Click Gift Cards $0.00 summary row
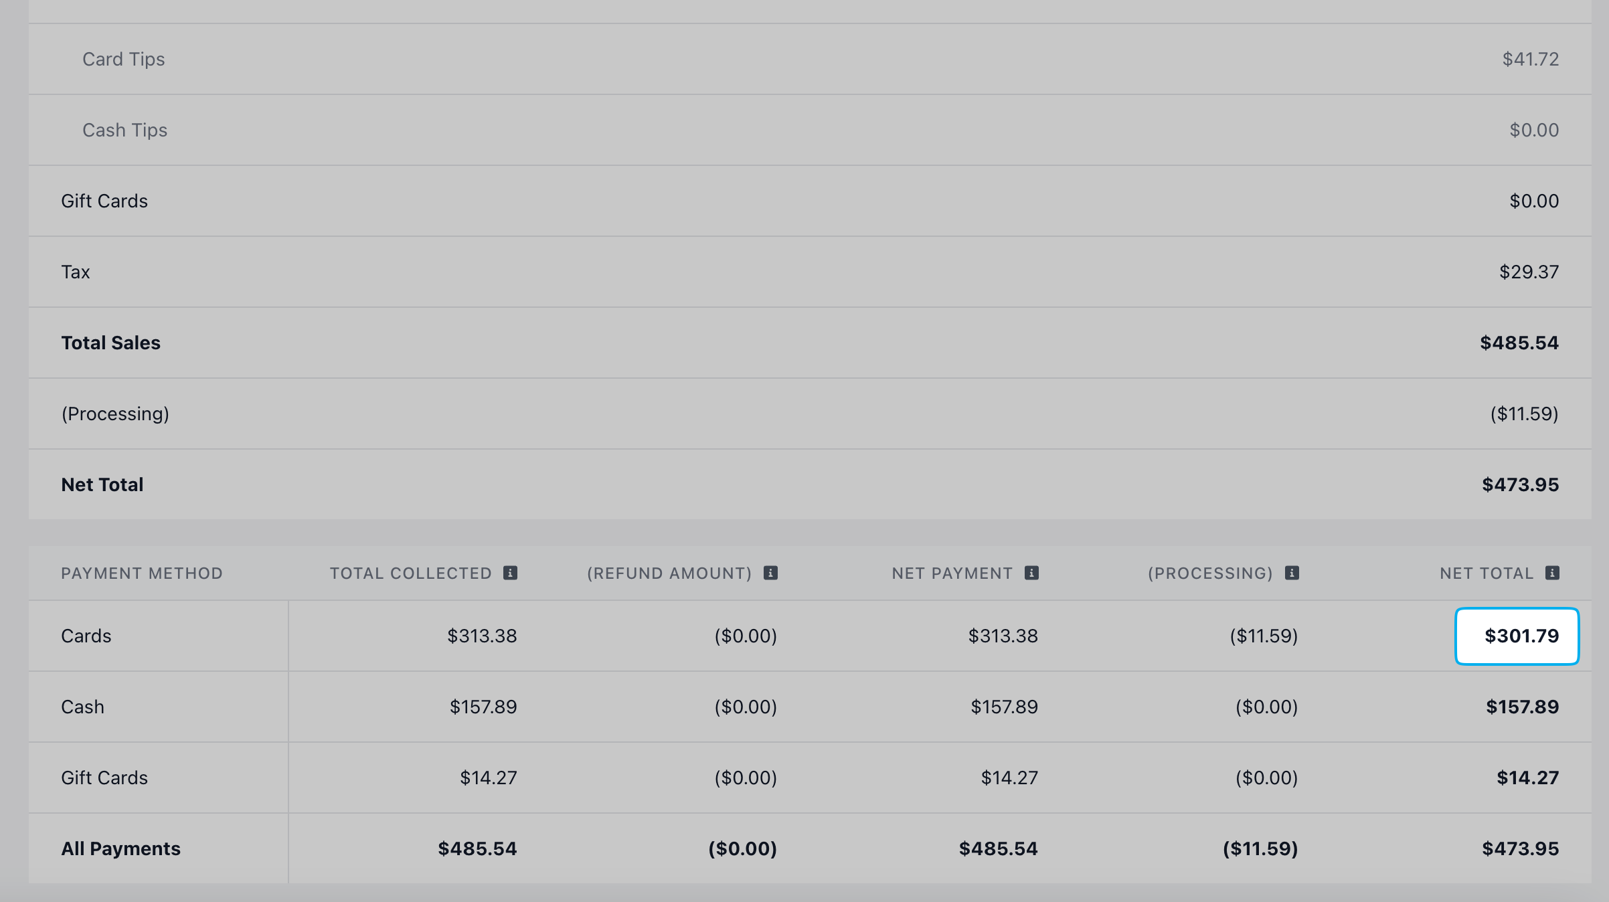Image resolution: width=1609 pixels, height=902 pixels. click(x=810, y=201)
